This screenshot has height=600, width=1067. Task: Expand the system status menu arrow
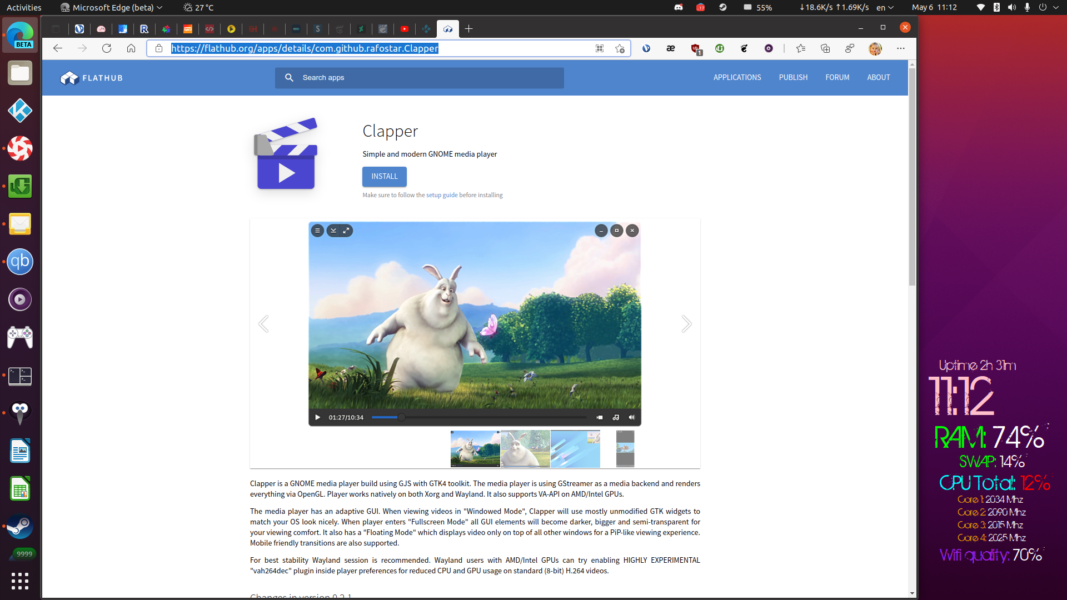(x=1055, y=7)
